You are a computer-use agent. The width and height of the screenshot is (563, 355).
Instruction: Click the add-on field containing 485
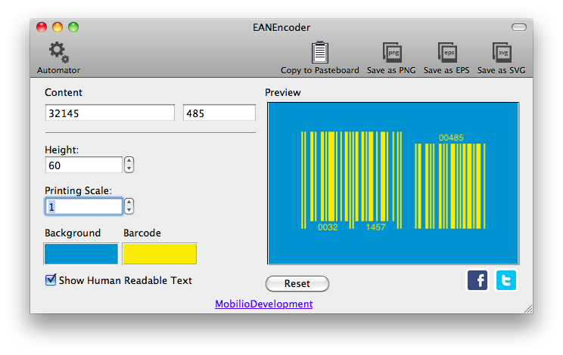click(x=219, y=113)
